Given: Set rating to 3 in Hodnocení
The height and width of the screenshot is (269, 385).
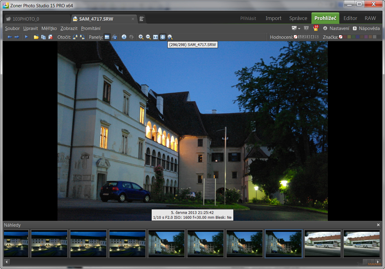Looking at the screenshot, I should click(308, 37).
